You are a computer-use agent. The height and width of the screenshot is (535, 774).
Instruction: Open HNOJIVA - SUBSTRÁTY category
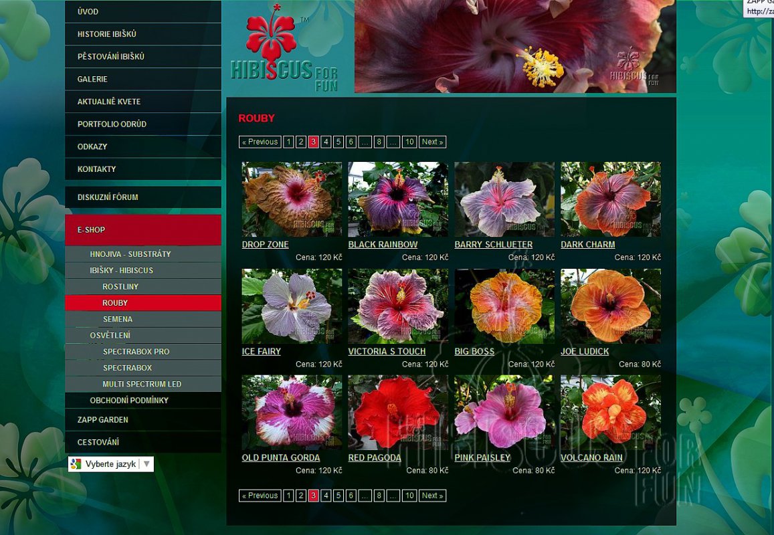[143, 254]
